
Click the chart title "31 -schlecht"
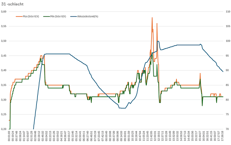(12, 4)
